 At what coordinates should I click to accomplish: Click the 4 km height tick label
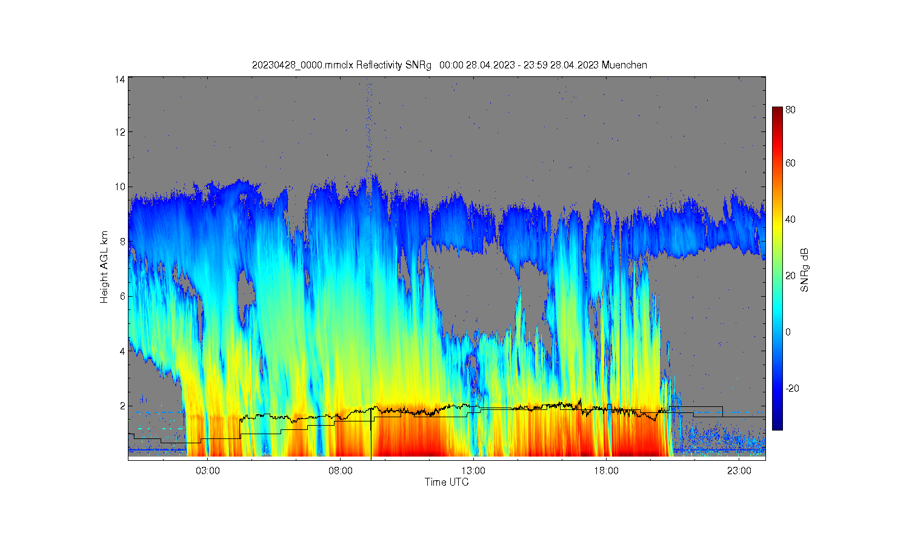pyautogui.click(x=122, y=351)
